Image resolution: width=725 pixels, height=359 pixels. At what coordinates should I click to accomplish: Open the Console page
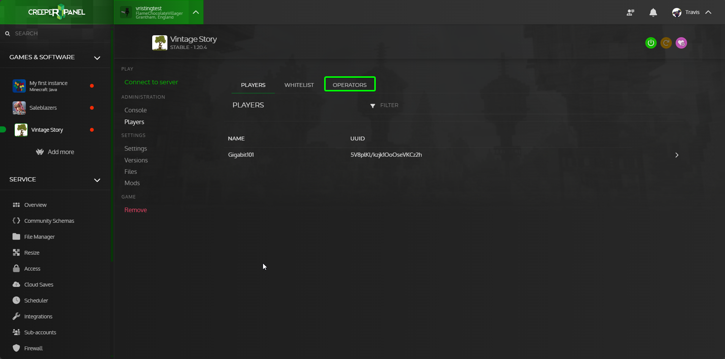pos(136,110)
